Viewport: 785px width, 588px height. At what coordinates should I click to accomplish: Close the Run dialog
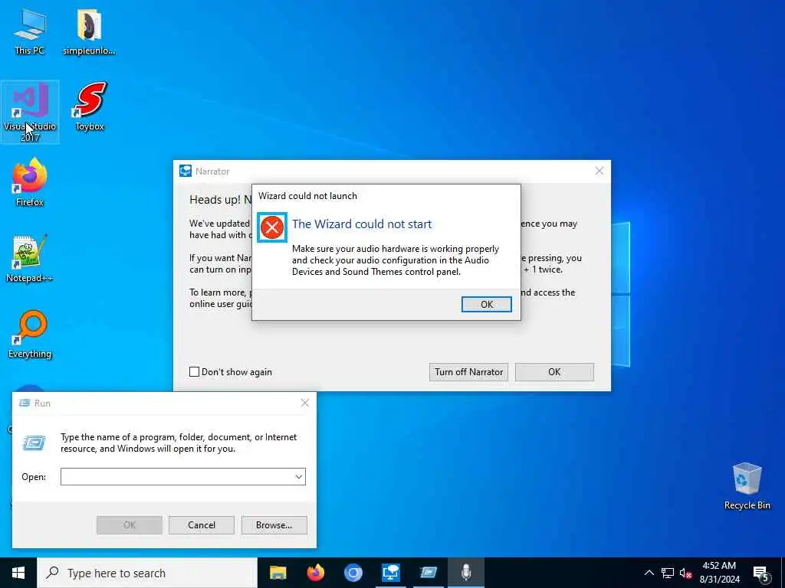click(304, 403)
